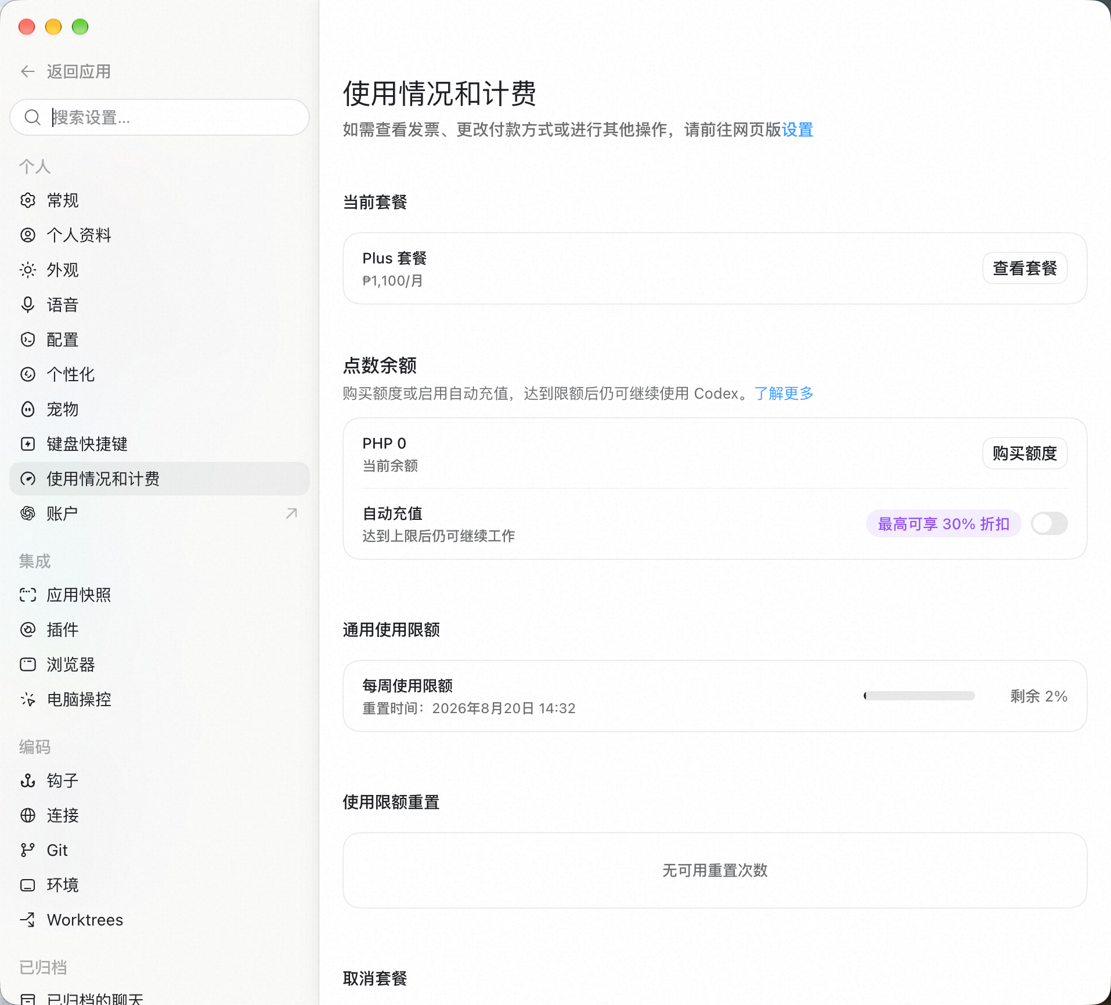Click the 无可用重置次数 panel text

tap(715, 870)
